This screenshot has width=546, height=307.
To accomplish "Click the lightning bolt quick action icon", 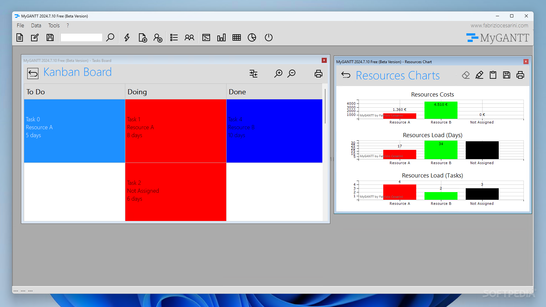I will (127, 37).
